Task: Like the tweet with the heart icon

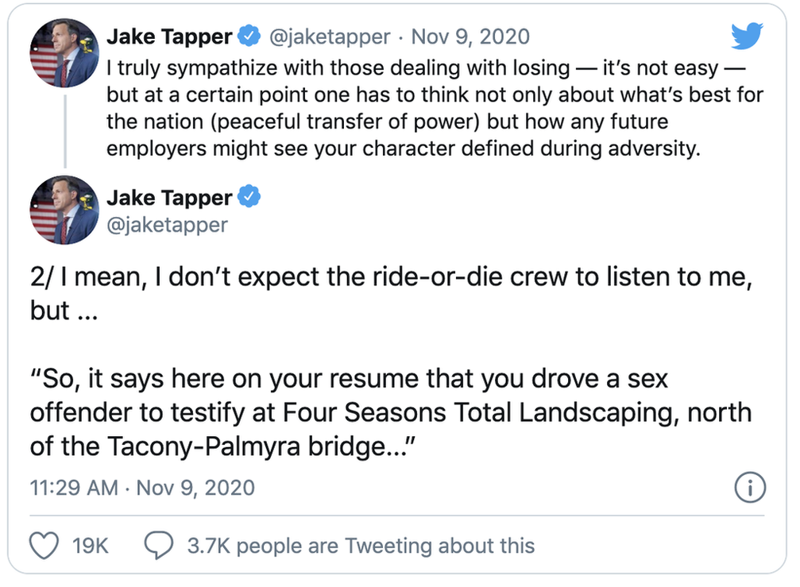Action: 44,546
